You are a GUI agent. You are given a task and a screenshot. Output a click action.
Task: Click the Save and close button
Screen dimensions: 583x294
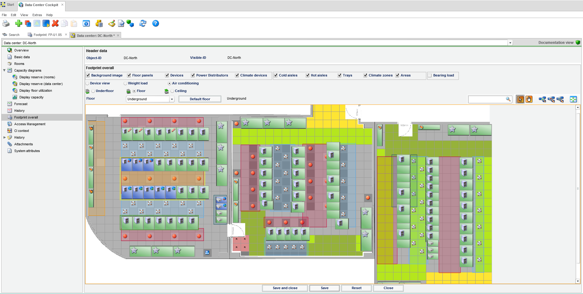(x=285, y=288)
